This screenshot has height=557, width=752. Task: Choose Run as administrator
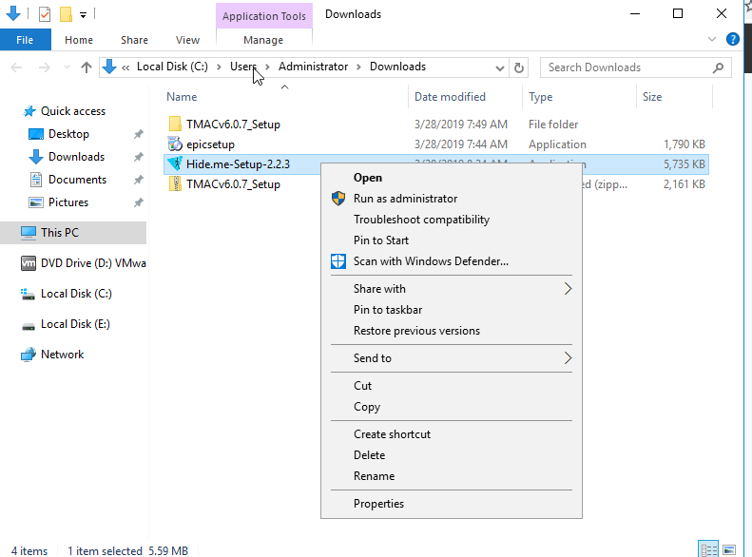452,199
